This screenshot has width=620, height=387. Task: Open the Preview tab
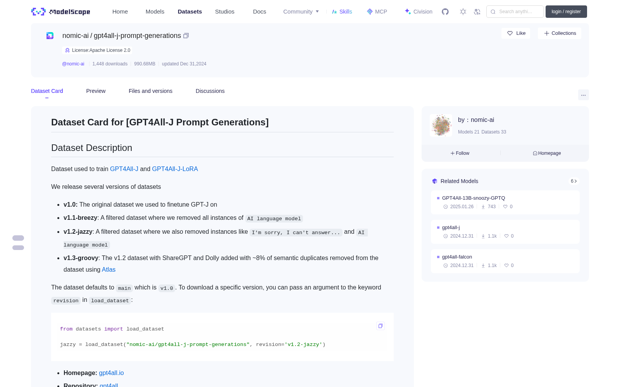click(96, 91)
